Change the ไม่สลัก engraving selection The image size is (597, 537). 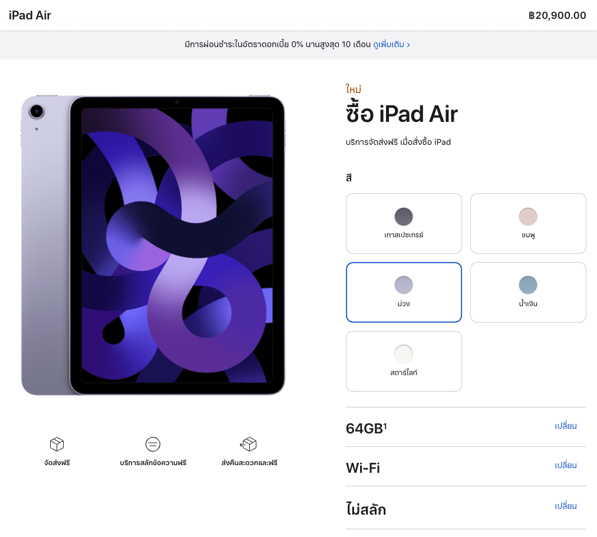point(565,506)
